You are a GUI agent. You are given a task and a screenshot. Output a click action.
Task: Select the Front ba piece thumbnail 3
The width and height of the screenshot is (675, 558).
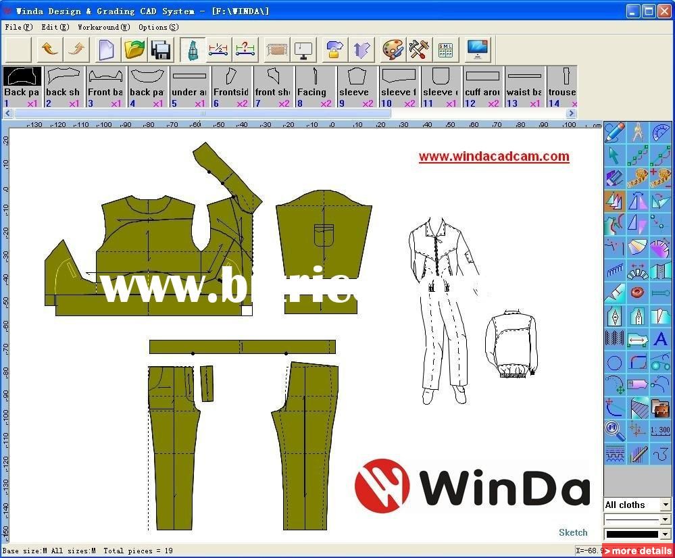(105, 86)
